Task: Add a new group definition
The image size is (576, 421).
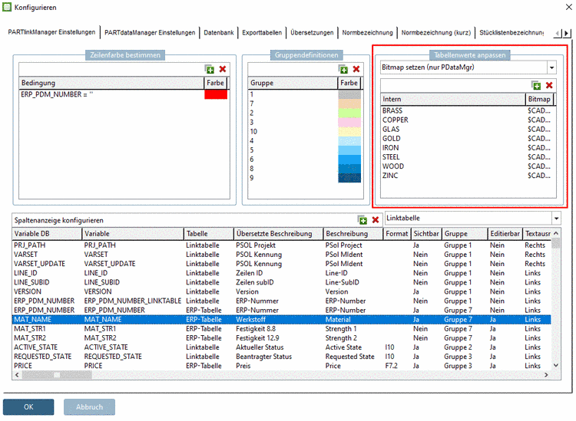Action: point(343,69)
